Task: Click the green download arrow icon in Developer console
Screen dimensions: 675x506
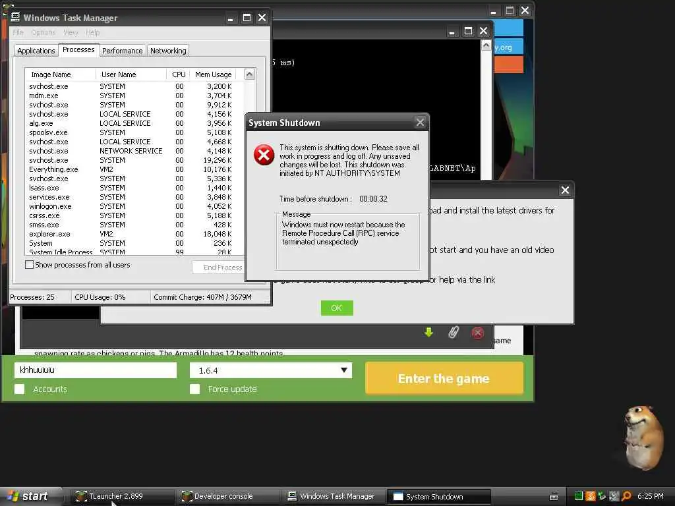Action: pyautogui.click(x=428, y=333)
